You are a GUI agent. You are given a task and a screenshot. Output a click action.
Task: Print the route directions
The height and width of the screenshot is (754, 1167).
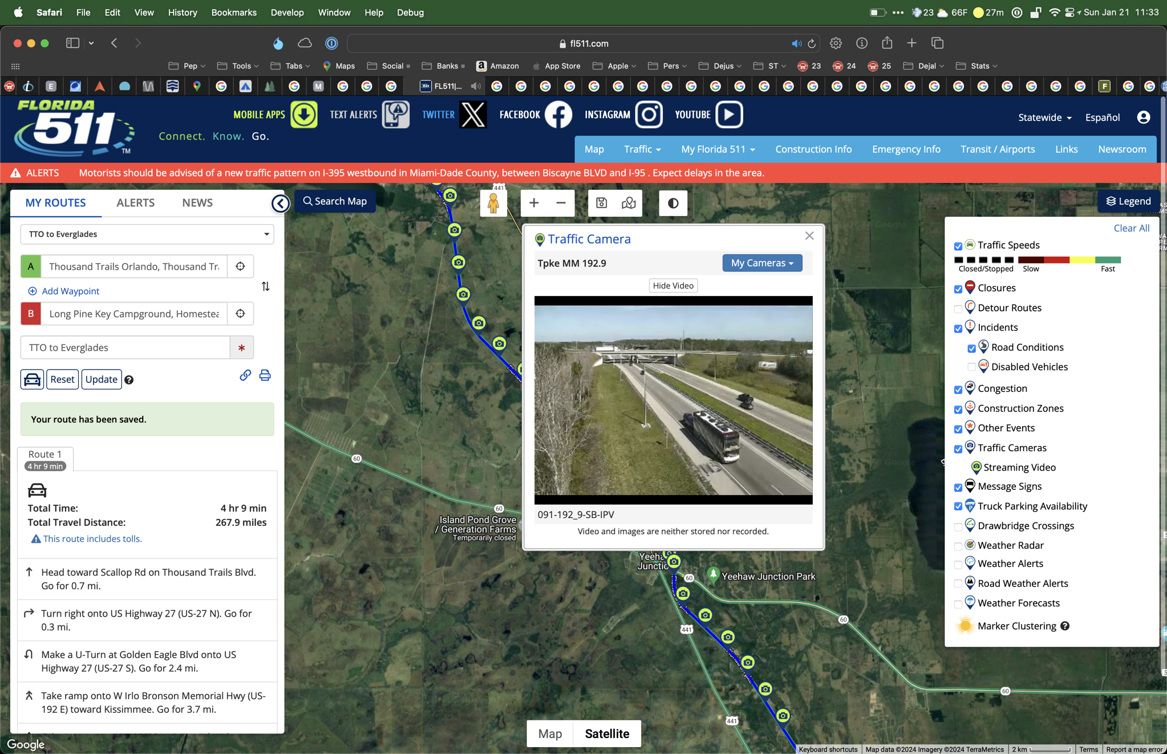pyautogui.click(x=265, y=375)
